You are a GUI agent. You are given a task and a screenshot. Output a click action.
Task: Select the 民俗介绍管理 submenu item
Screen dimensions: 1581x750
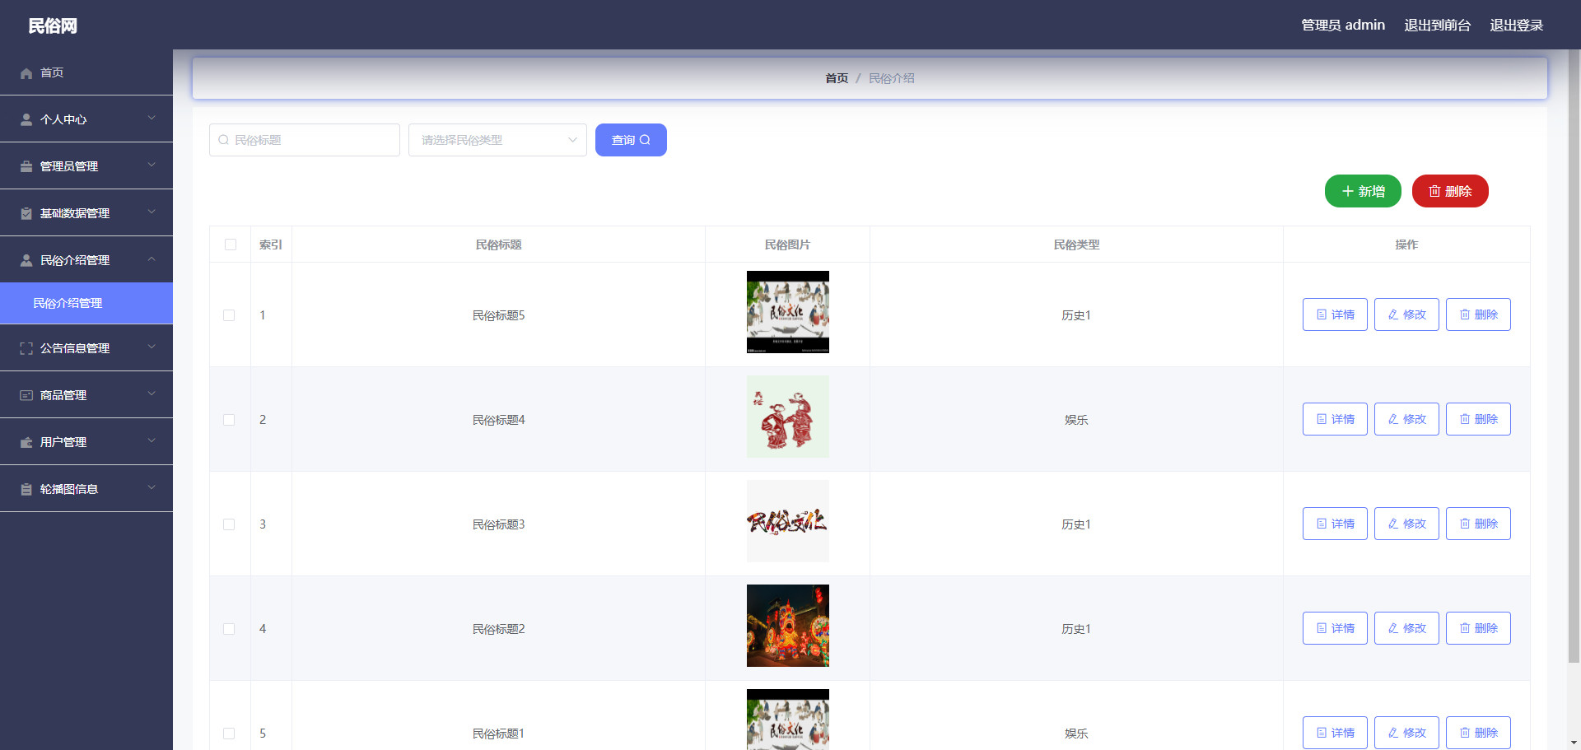coord(86,303)
